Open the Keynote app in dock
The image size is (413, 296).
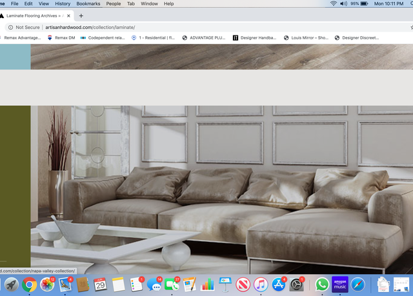[x=225, y=284]
